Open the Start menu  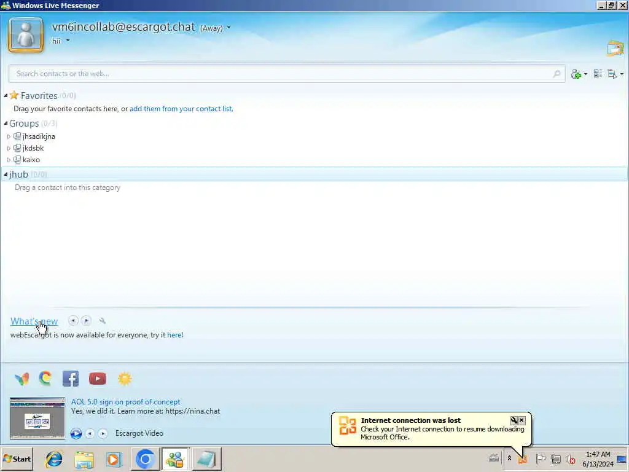[x=17, y=458]
